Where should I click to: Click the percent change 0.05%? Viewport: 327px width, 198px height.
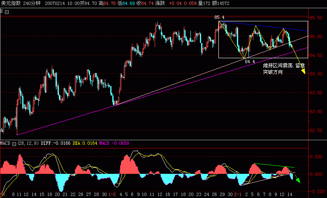190,3
